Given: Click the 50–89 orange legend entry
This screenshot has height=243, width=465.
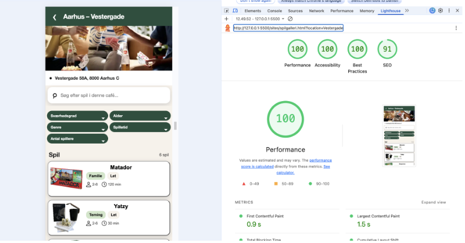Looking at the screenshot, I should click(x=284, y=184).
